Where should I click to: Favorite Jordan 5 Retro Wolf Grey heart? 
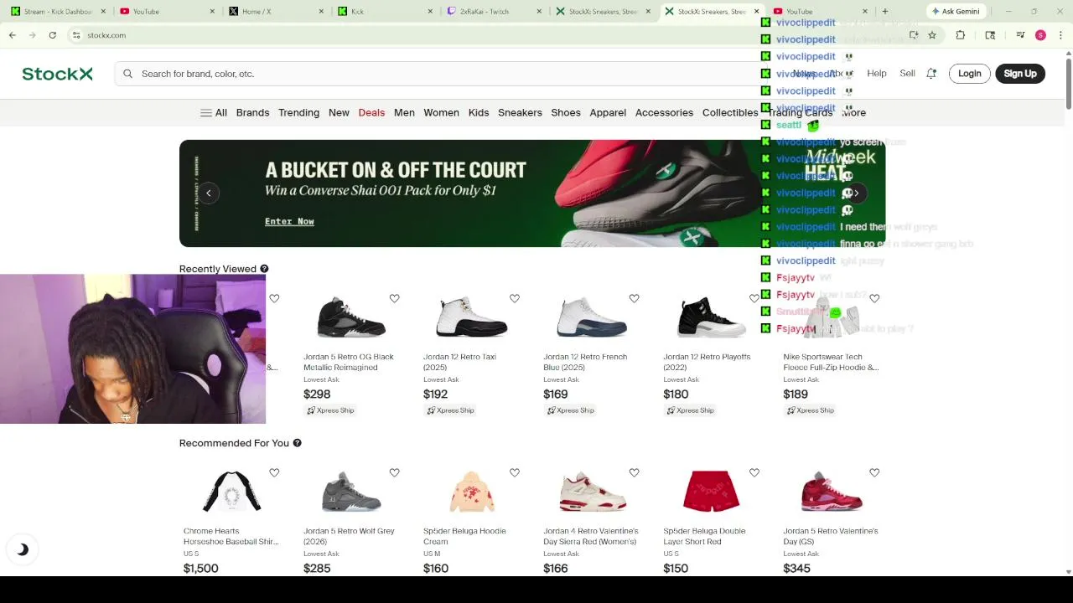pos(394,472)
